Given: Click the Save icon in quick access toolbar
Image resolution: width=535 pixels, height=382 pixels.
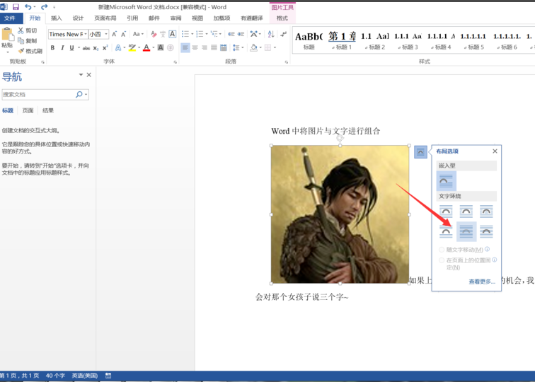Looking at the screenshot, I should (x=16, y=7).
